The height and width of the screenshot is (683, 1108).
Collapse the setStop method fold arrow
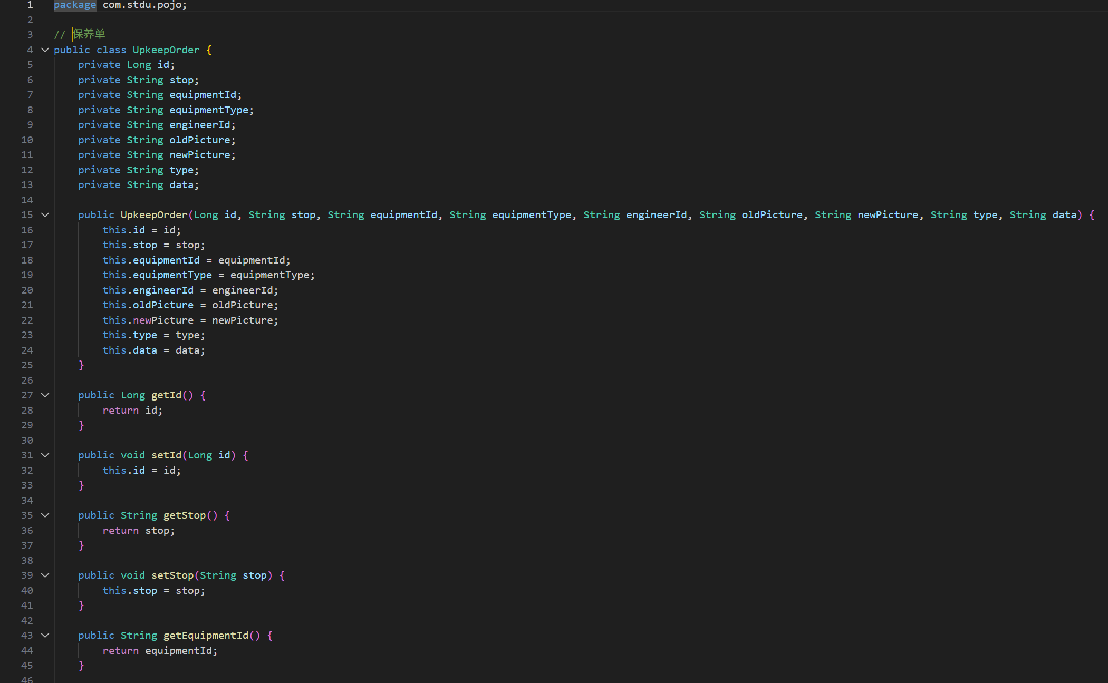coord(45,575)
